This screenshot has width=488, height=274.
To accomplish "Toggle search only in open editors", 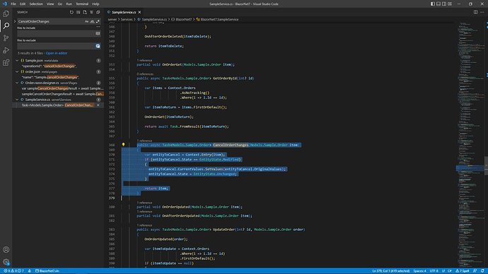I will point(98,34).
